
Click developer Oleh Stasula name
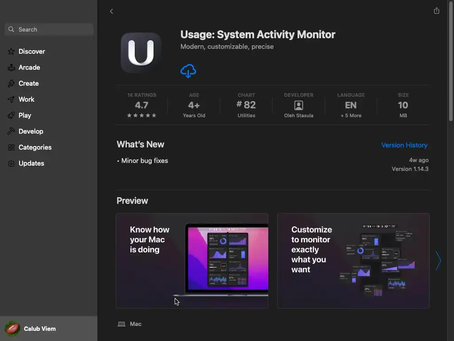pos(298,115)
